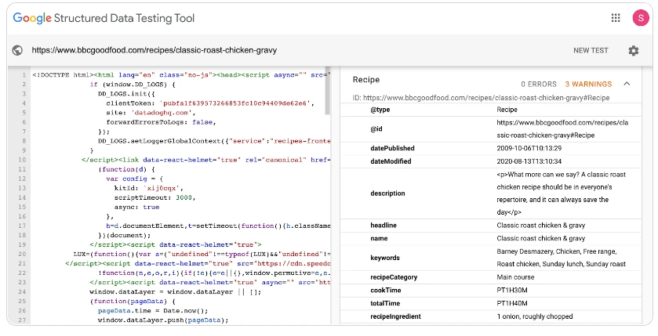Select the datePublished row label
The image size is (658, 336).
click(392, 148)
